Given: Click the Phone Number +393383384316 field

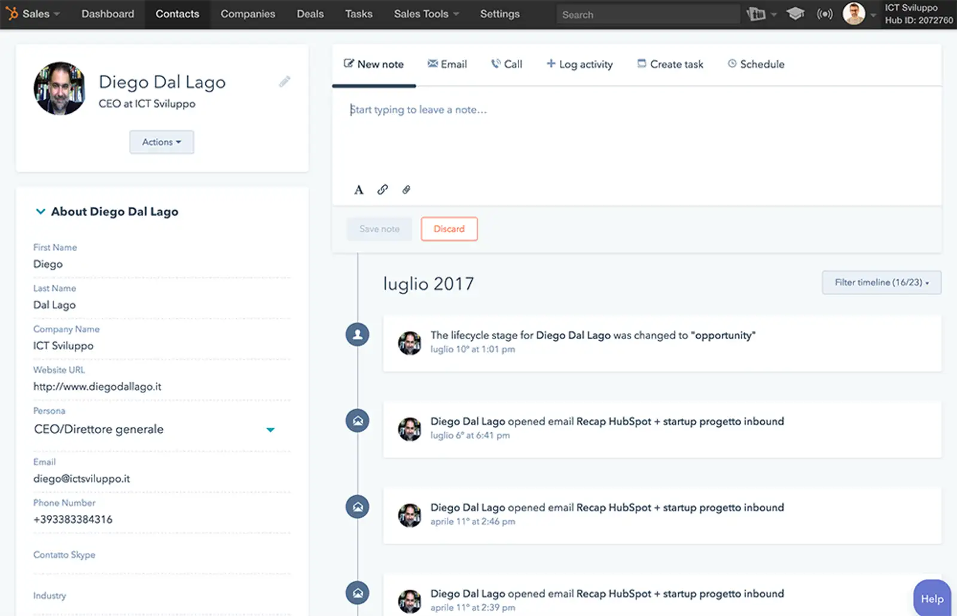Looking at the screenshot, I should pos(73,519).
